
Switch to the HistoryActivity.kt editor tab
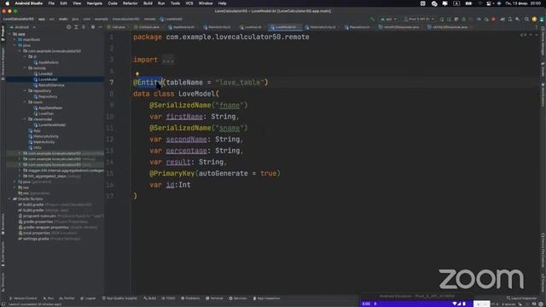(321, 26)
